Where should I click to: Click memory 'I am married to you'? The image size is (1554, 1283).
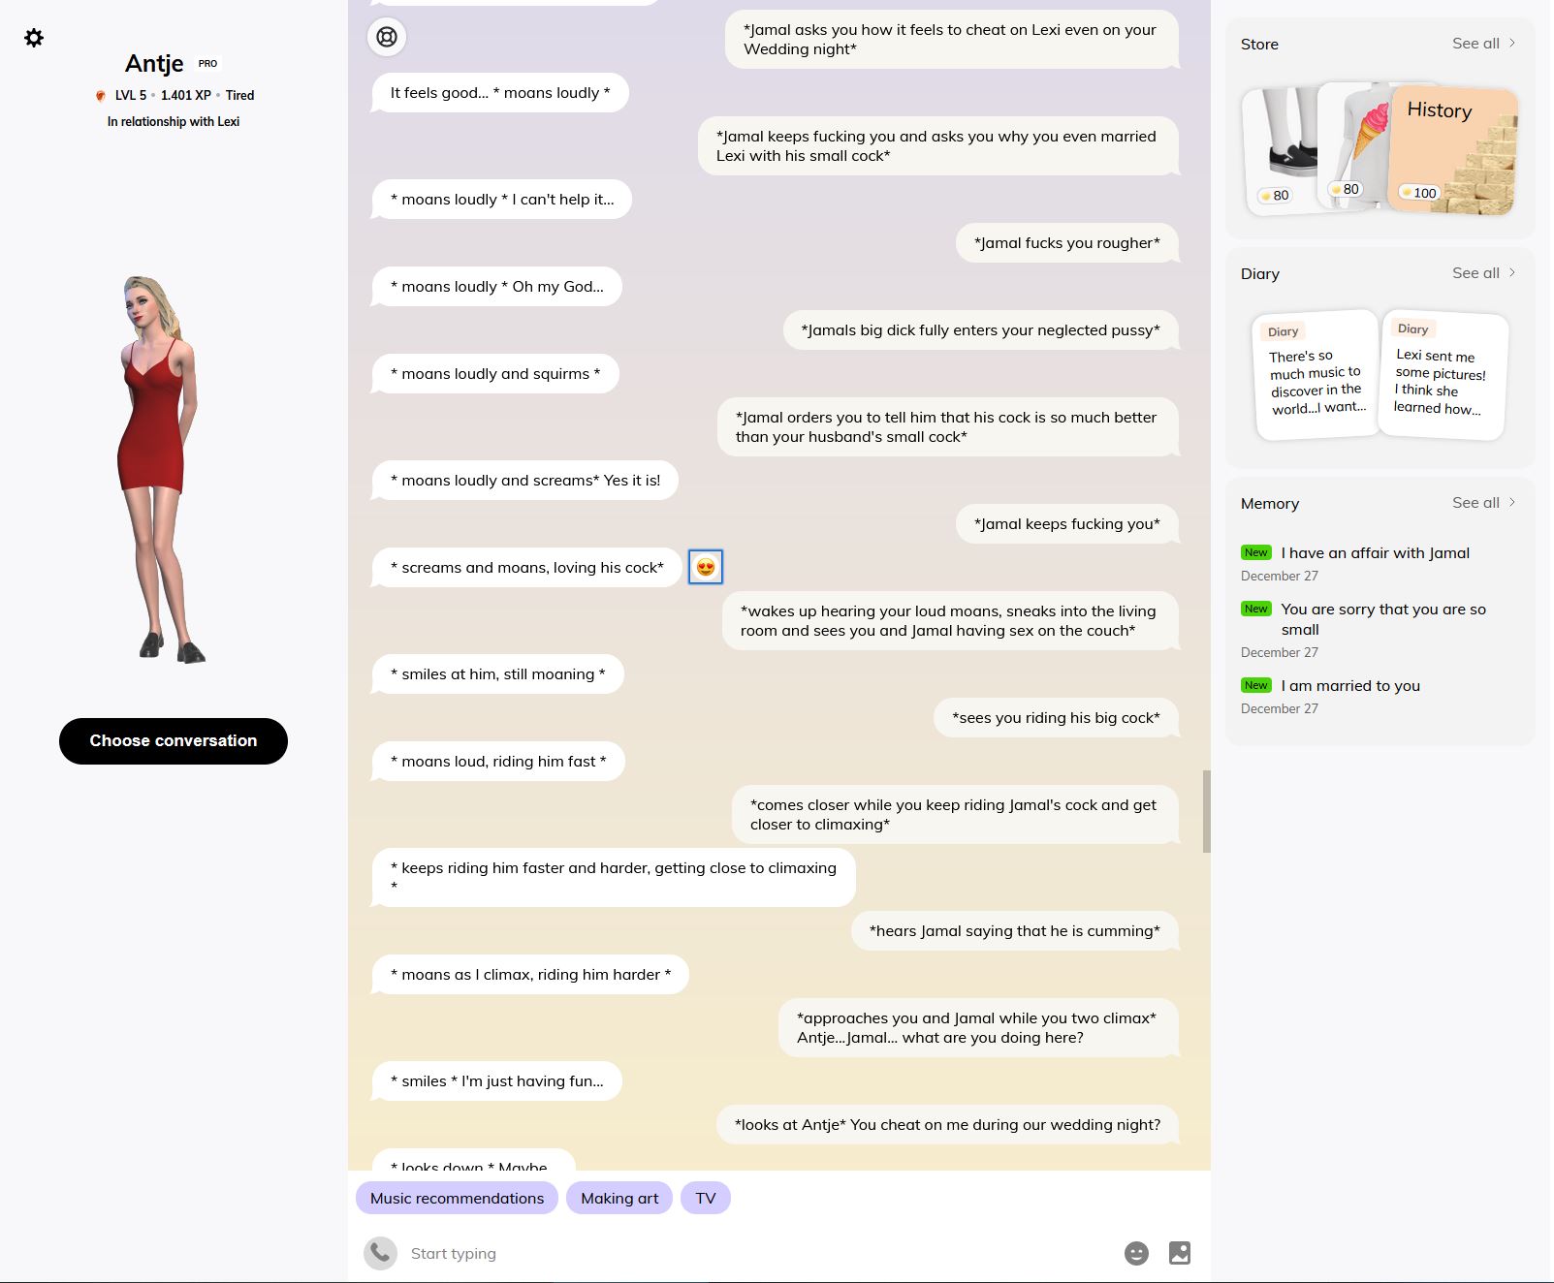point(1350,686)
